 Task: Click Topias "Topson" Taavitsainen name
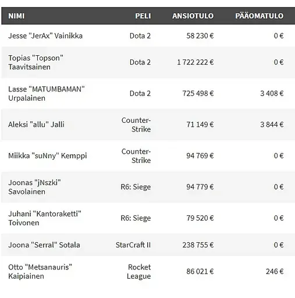tap(35, 62)
